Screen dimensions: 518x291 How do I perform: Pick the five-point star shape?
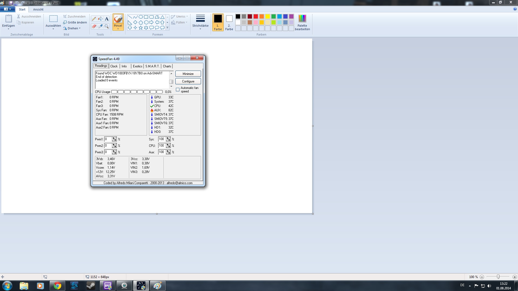(141, 28)
